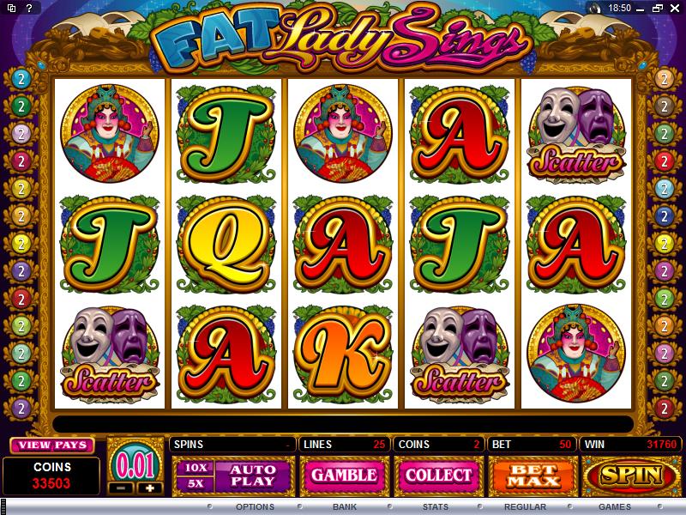The height and width of the screenshot is (515, 686).
Task: Select 10X autoplay spins
Action: (x=196, y=468)
